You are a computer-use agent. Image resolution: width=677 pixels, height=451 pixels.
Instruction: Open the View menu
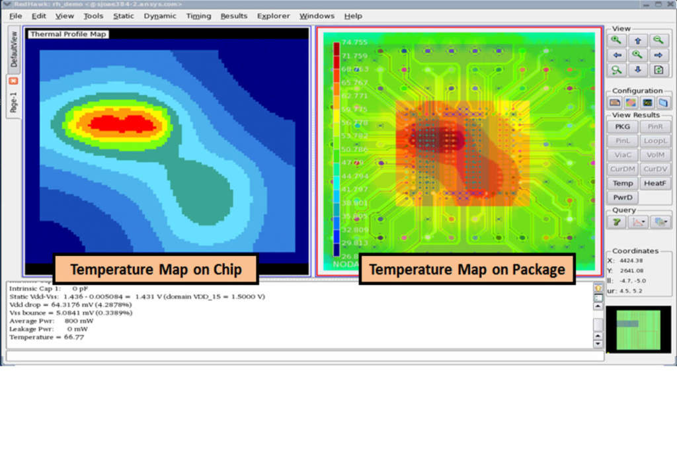coord(64,16)
